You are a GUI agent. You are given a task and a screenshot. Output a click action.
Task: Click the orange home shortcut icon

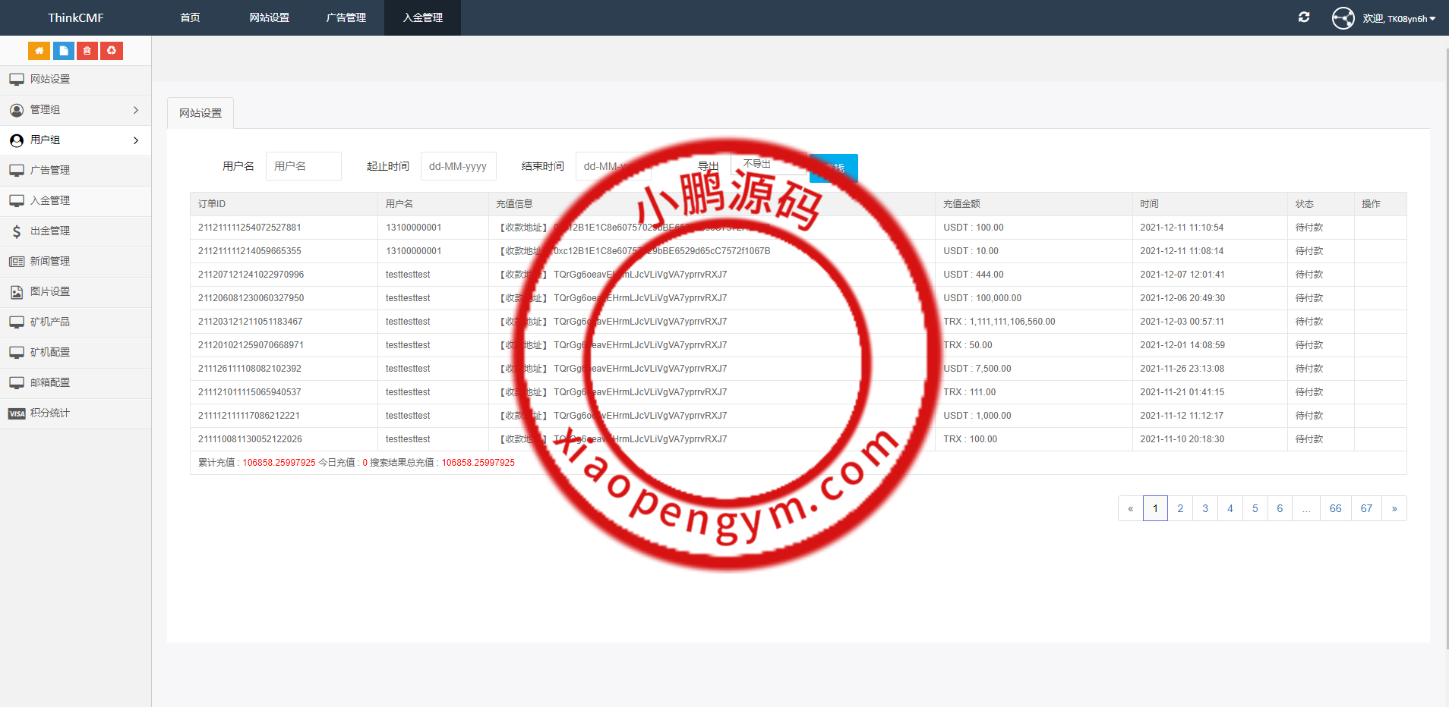tap(39, 50)
